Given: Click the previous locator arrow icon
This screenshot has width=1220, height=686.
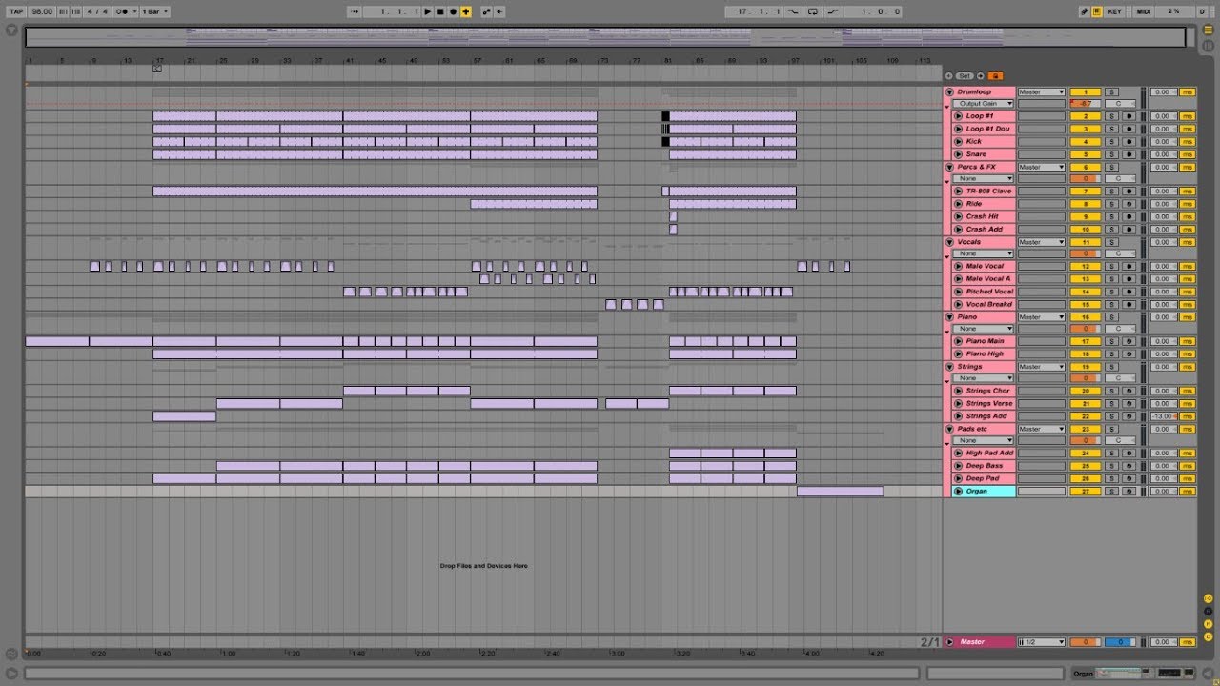Looking at the screenshot, I should pyautogui.click(x=949, y=76).
